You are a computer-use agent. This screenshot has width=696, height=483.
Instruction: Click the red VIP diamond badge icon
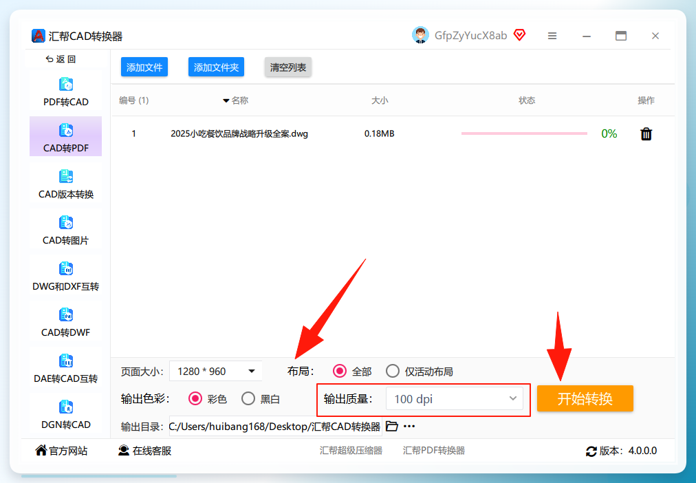(x=519, y=35)
